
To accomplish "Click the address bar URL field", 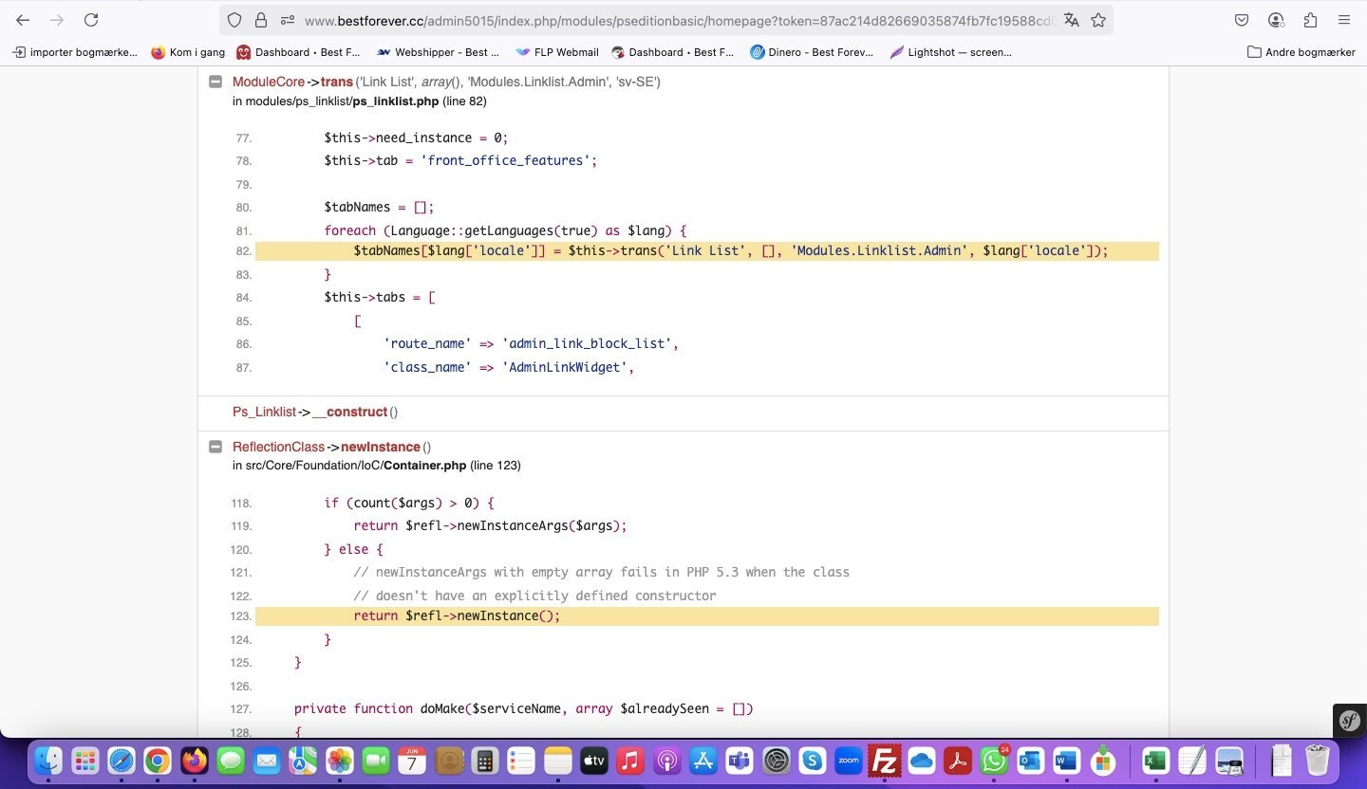I will [x=665, y=20].
